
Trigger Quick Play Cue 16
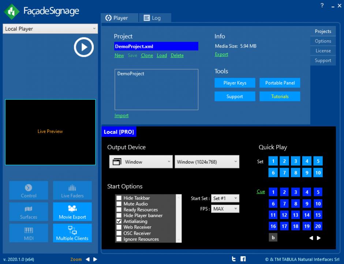pyautogui.click(x=273, y=226)
